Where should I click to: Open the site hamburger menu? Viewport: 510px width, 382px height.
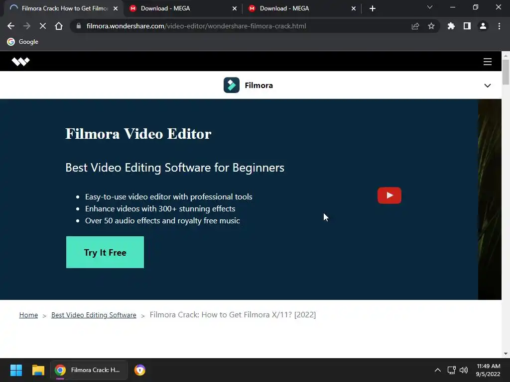[487, 62]
